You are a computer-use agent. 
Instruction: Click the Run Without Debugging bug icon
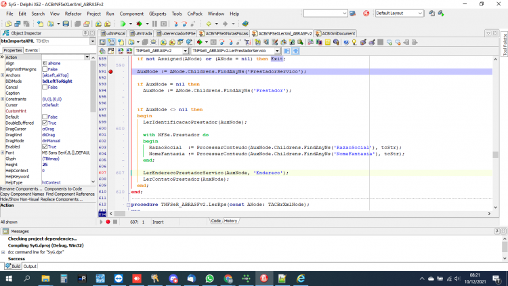140,24
